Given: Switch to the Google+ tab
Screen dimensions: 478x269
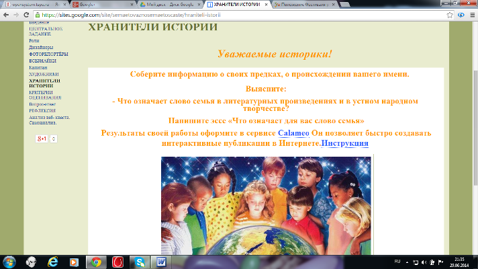Looking at the screenshot, I should pos(102,4).
